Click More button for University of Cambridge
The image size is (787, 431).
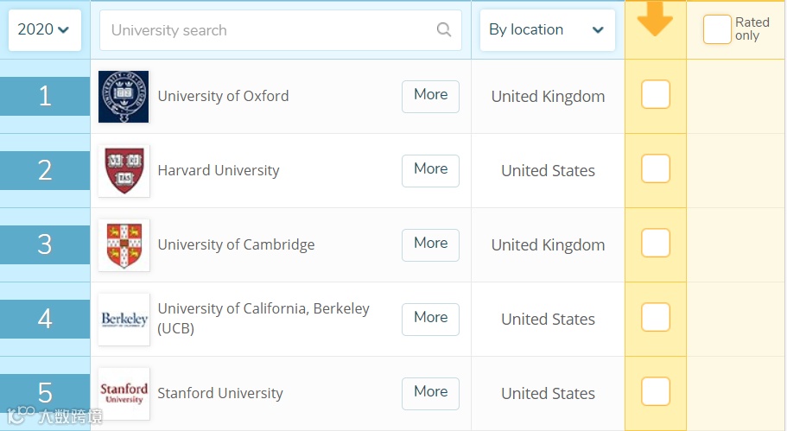pyautogui.click(x=430, y=244)
